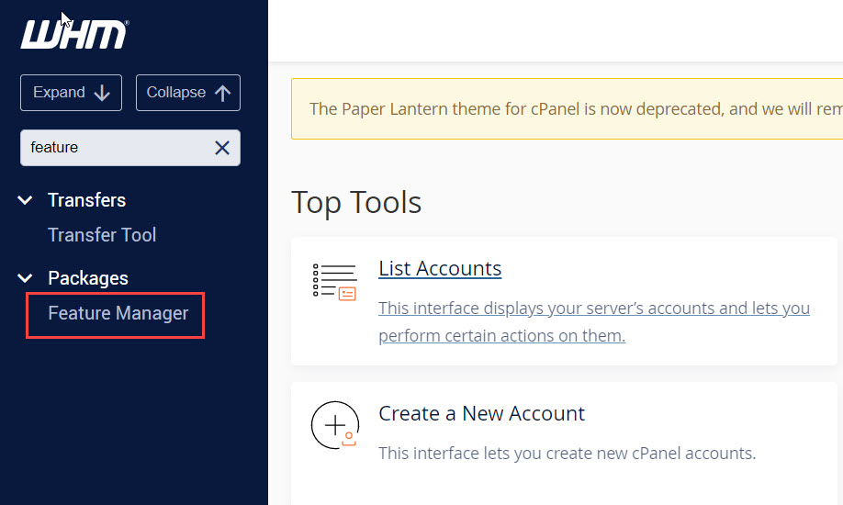The image size is (843, 505).
Task: Collapse the Transfers section chevron
Action: (x=26, y=200)
